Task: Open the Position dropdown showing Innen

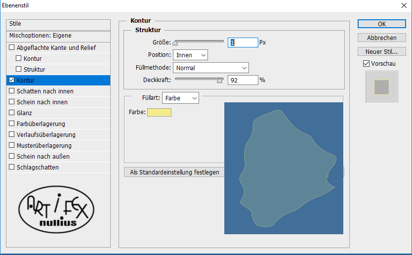Action: click(190, 55)
